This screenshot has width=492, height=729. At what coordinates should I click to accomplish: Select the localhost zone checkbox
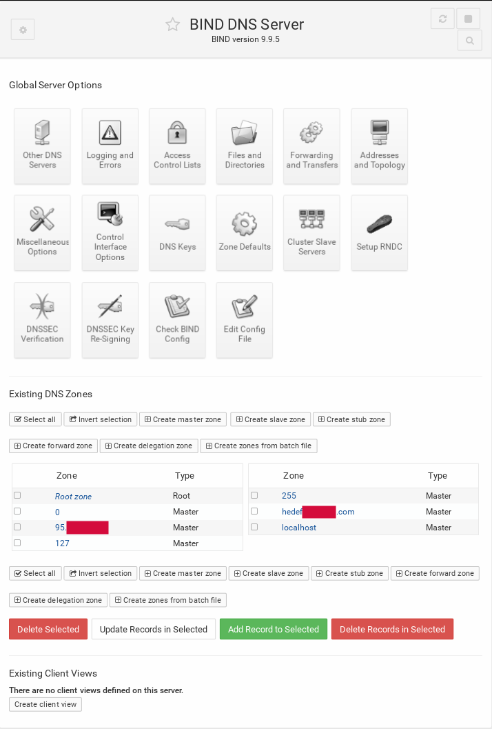254,527
